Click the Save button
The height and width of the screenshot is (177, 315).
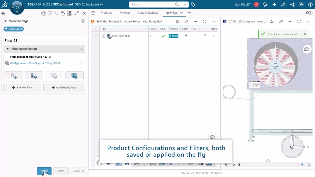click(x=61, y=171)
